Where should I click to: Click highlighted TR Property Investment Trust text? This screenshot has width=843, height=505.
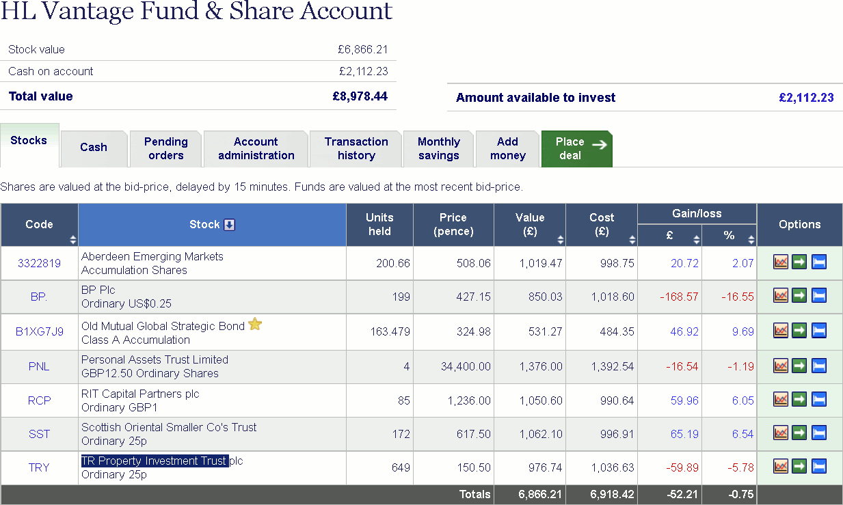[155, 461]
